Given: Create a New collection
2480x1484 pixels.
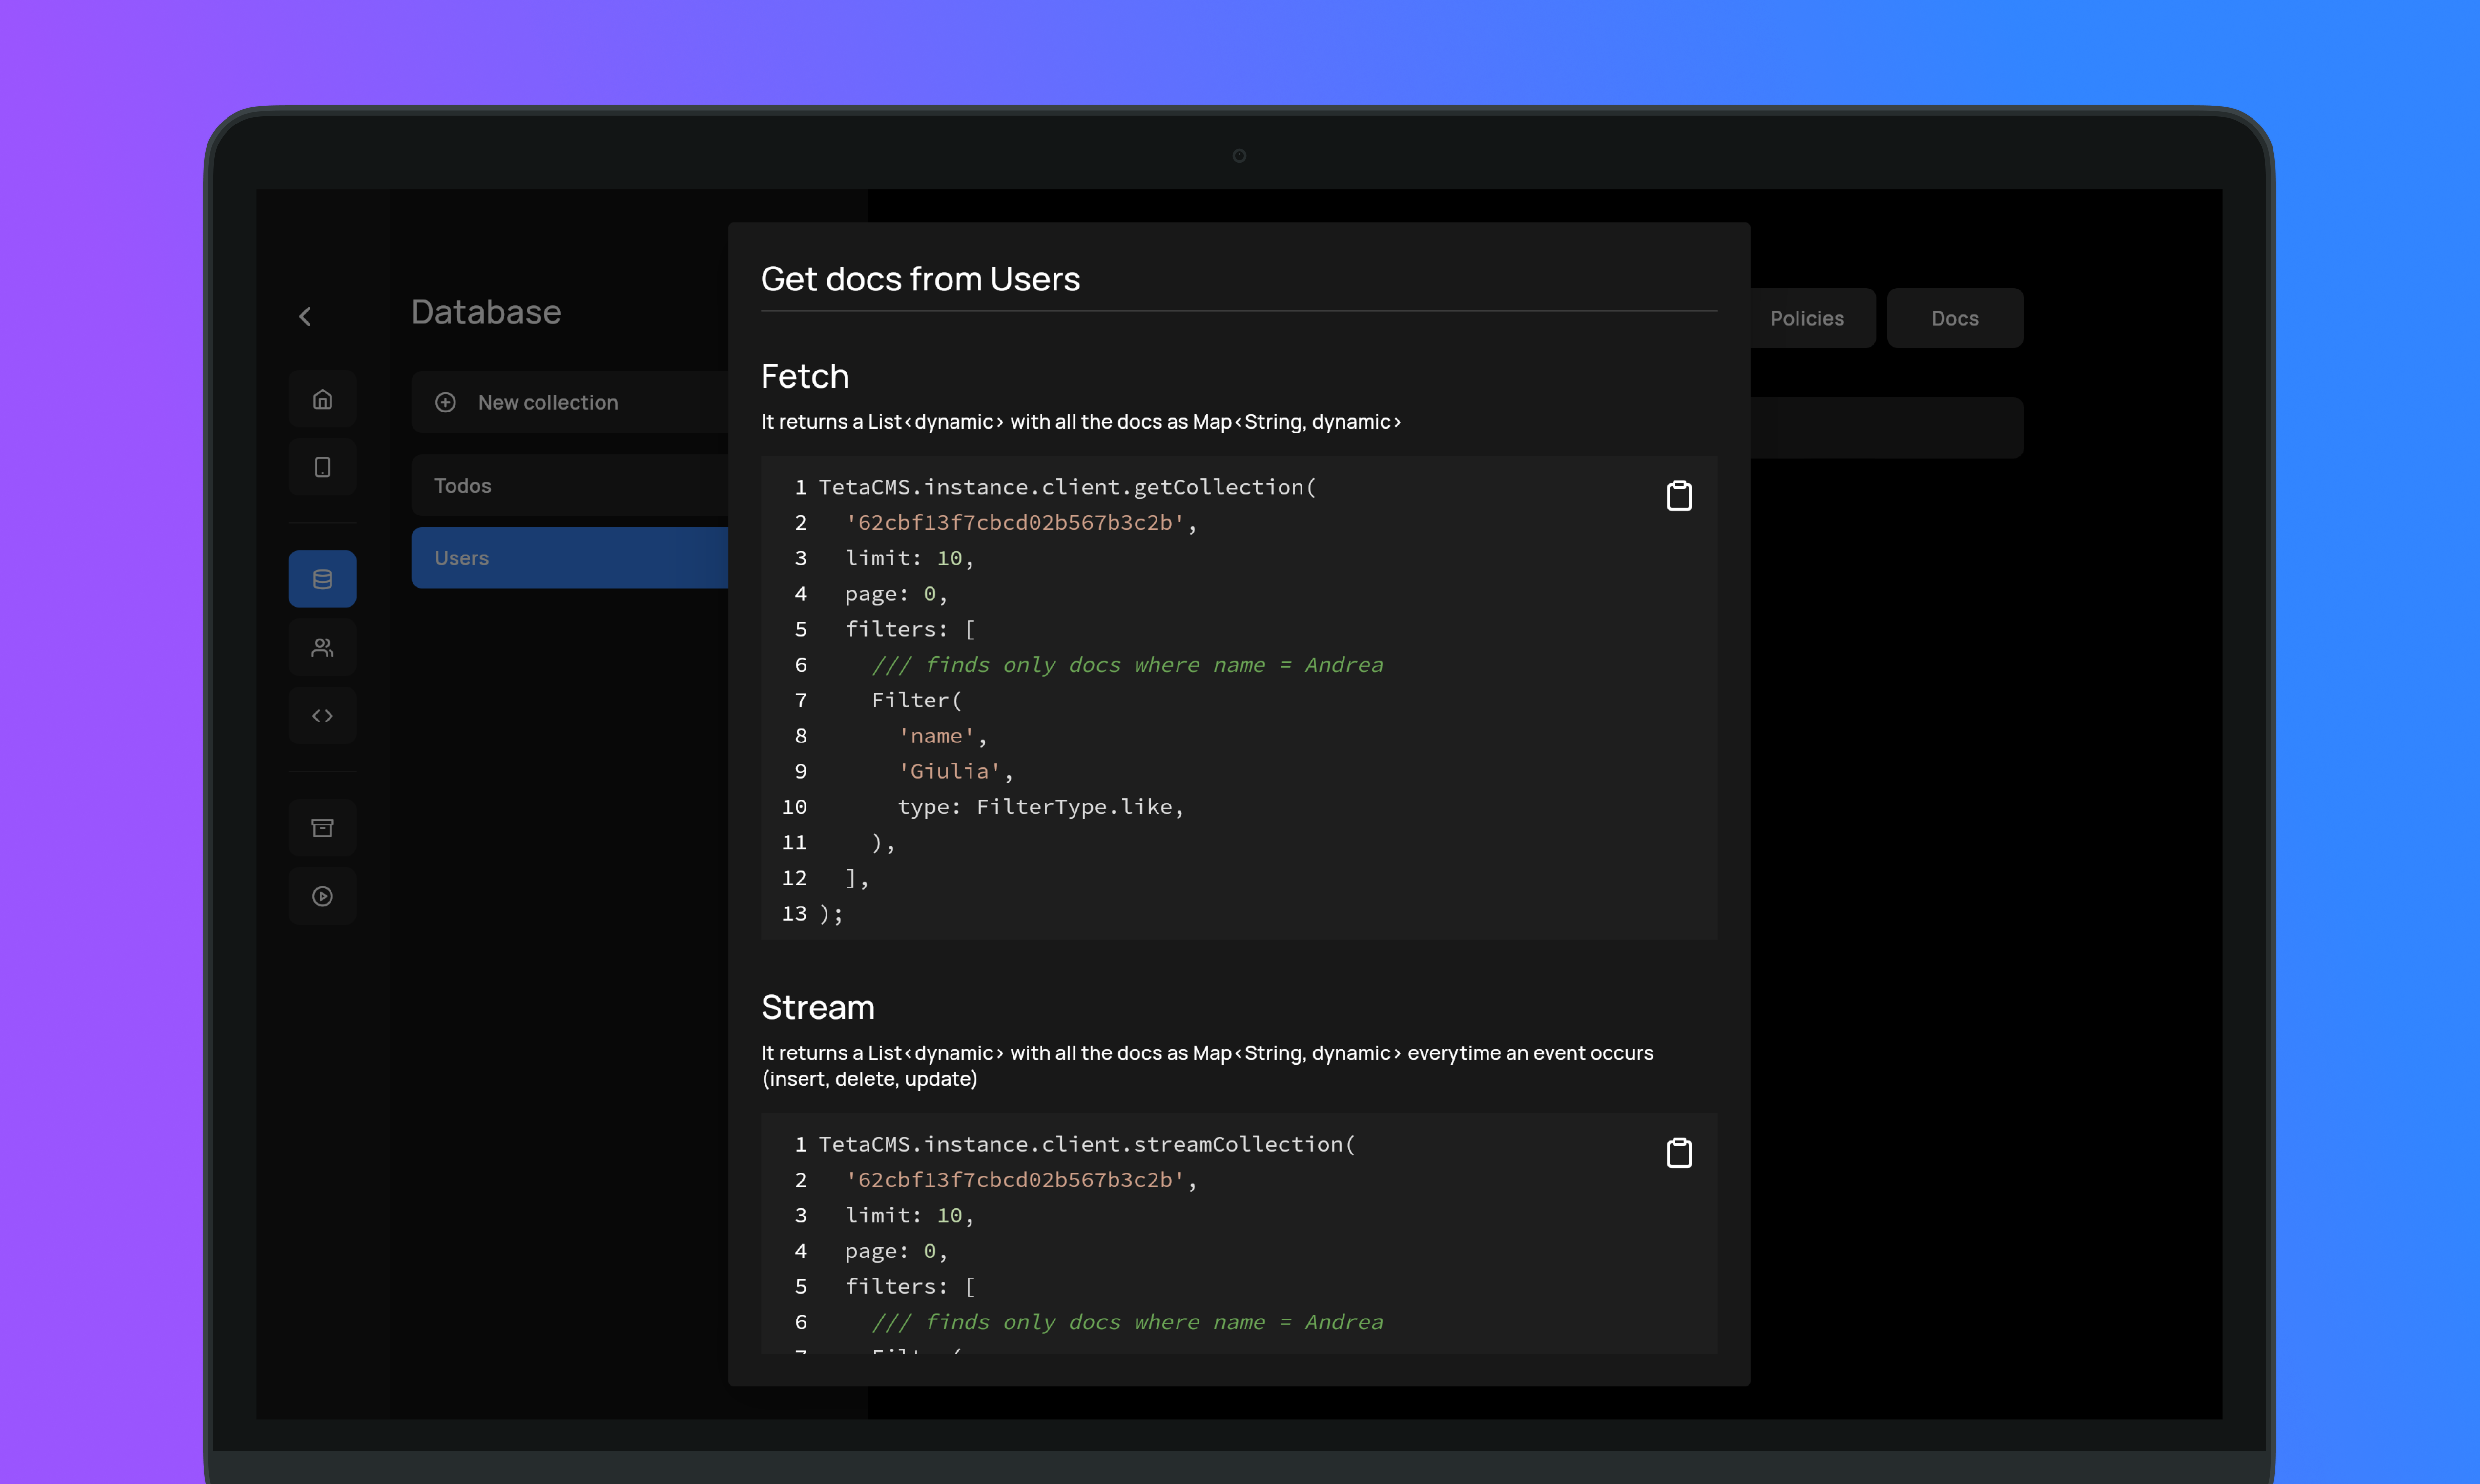Looking at the screenshot, I should pyautogui.click(x=570, y=402).
